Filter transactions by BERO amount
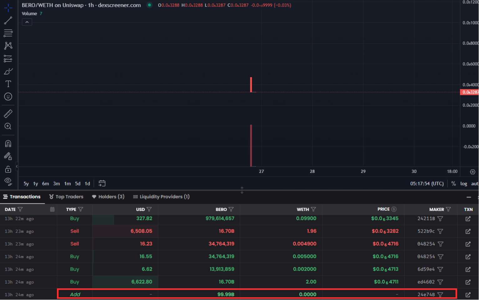Image resolution: width=479 pixels, height=300 pixels. (231, 209)
